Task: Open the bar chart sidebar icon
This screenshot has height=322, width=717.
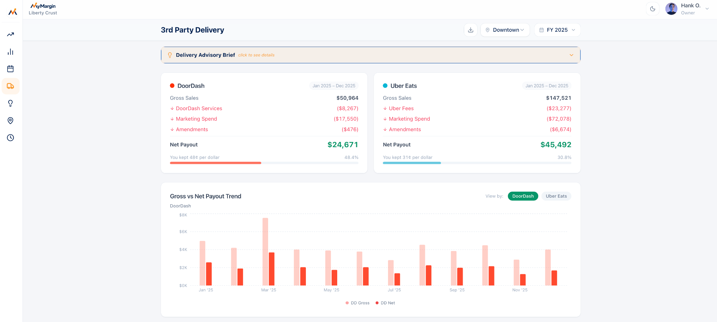Action: coord(10,52)
